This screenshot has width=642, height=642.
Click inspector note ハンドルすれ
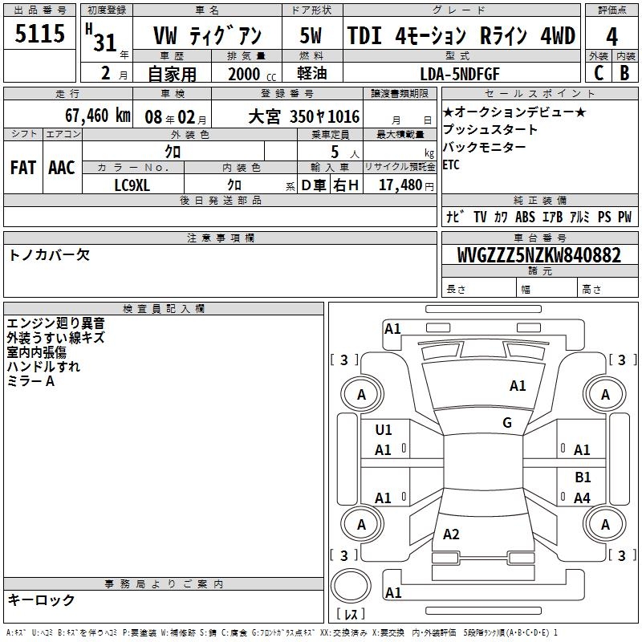point(43,367)
